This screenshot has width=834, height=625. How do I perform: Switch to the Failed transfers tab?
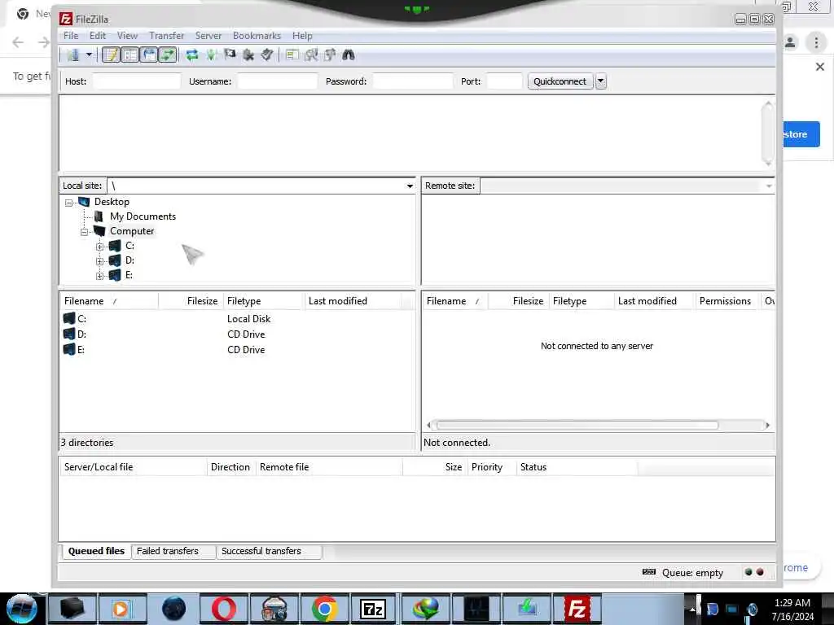pyautogui.click(x=173, y=551)
